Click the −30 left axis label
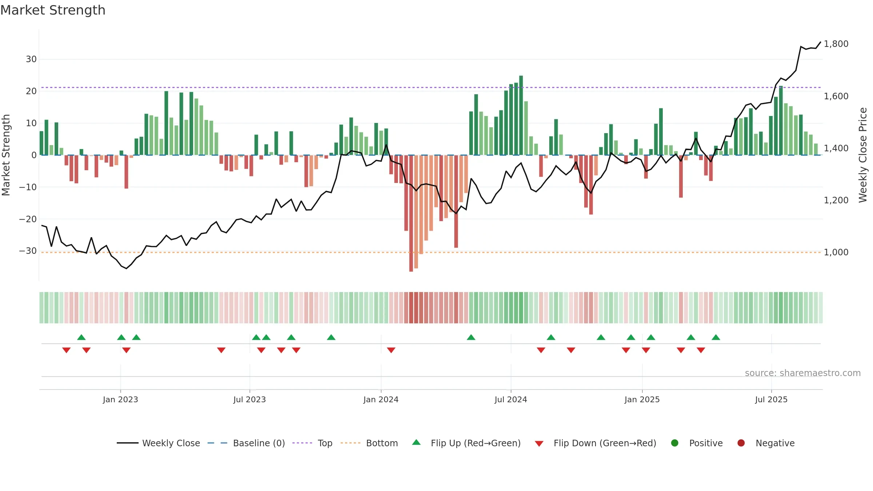Image resolution: width=873 pixels, height=491 pixels. pyautogui.click(x=28, y=251)
